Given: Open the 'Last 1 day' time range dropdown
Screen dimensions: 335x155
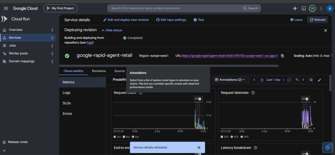Looking at the screenshot, I should (272, 80).
